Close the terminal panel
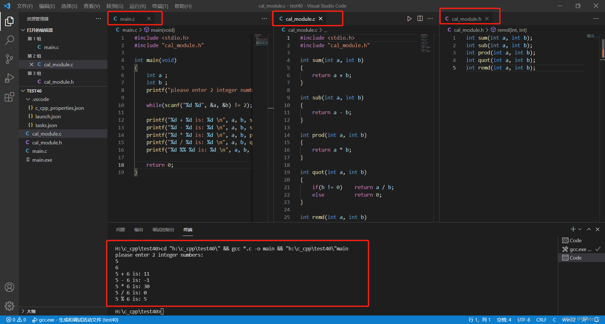 (x=597, y=229)
